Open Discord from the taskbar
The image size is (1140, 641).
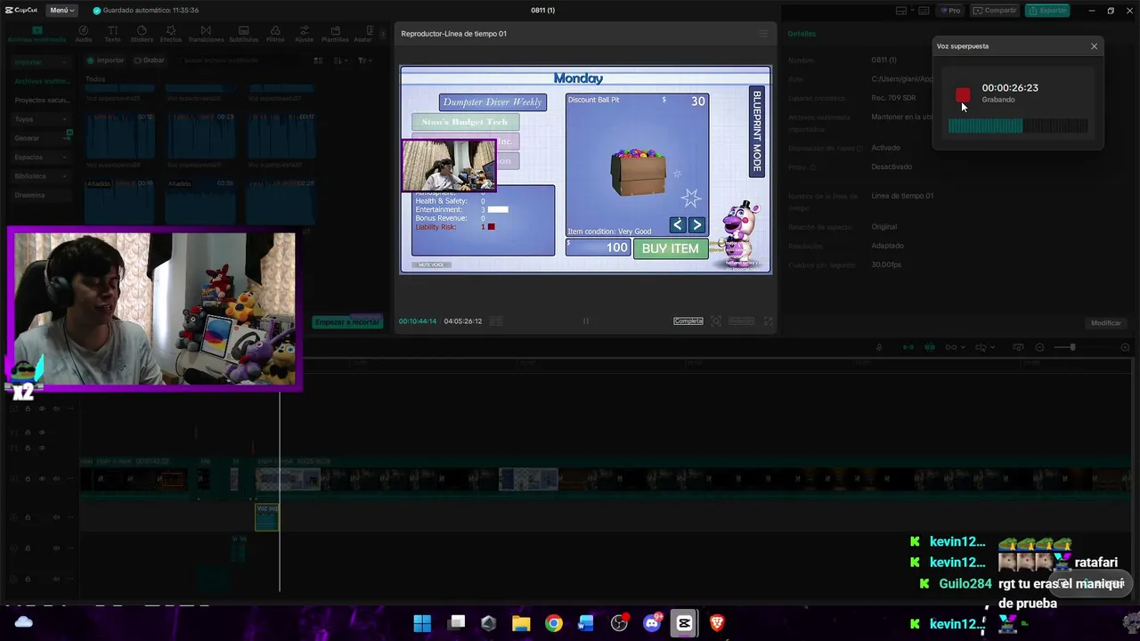coord(652,623)
